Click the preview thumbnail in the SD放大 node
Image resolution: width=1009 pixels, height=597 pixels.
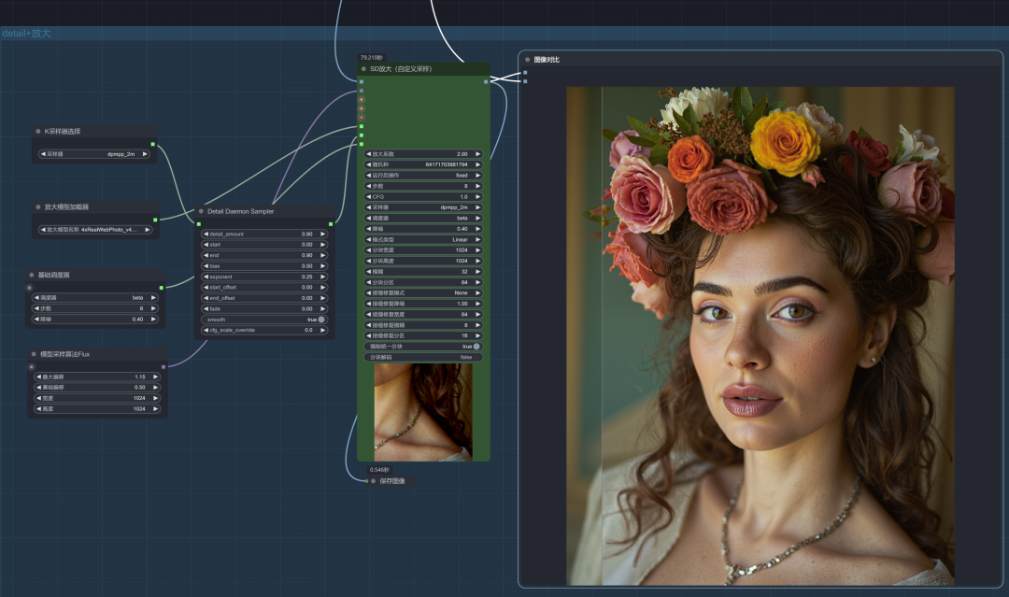click(423, 412)
